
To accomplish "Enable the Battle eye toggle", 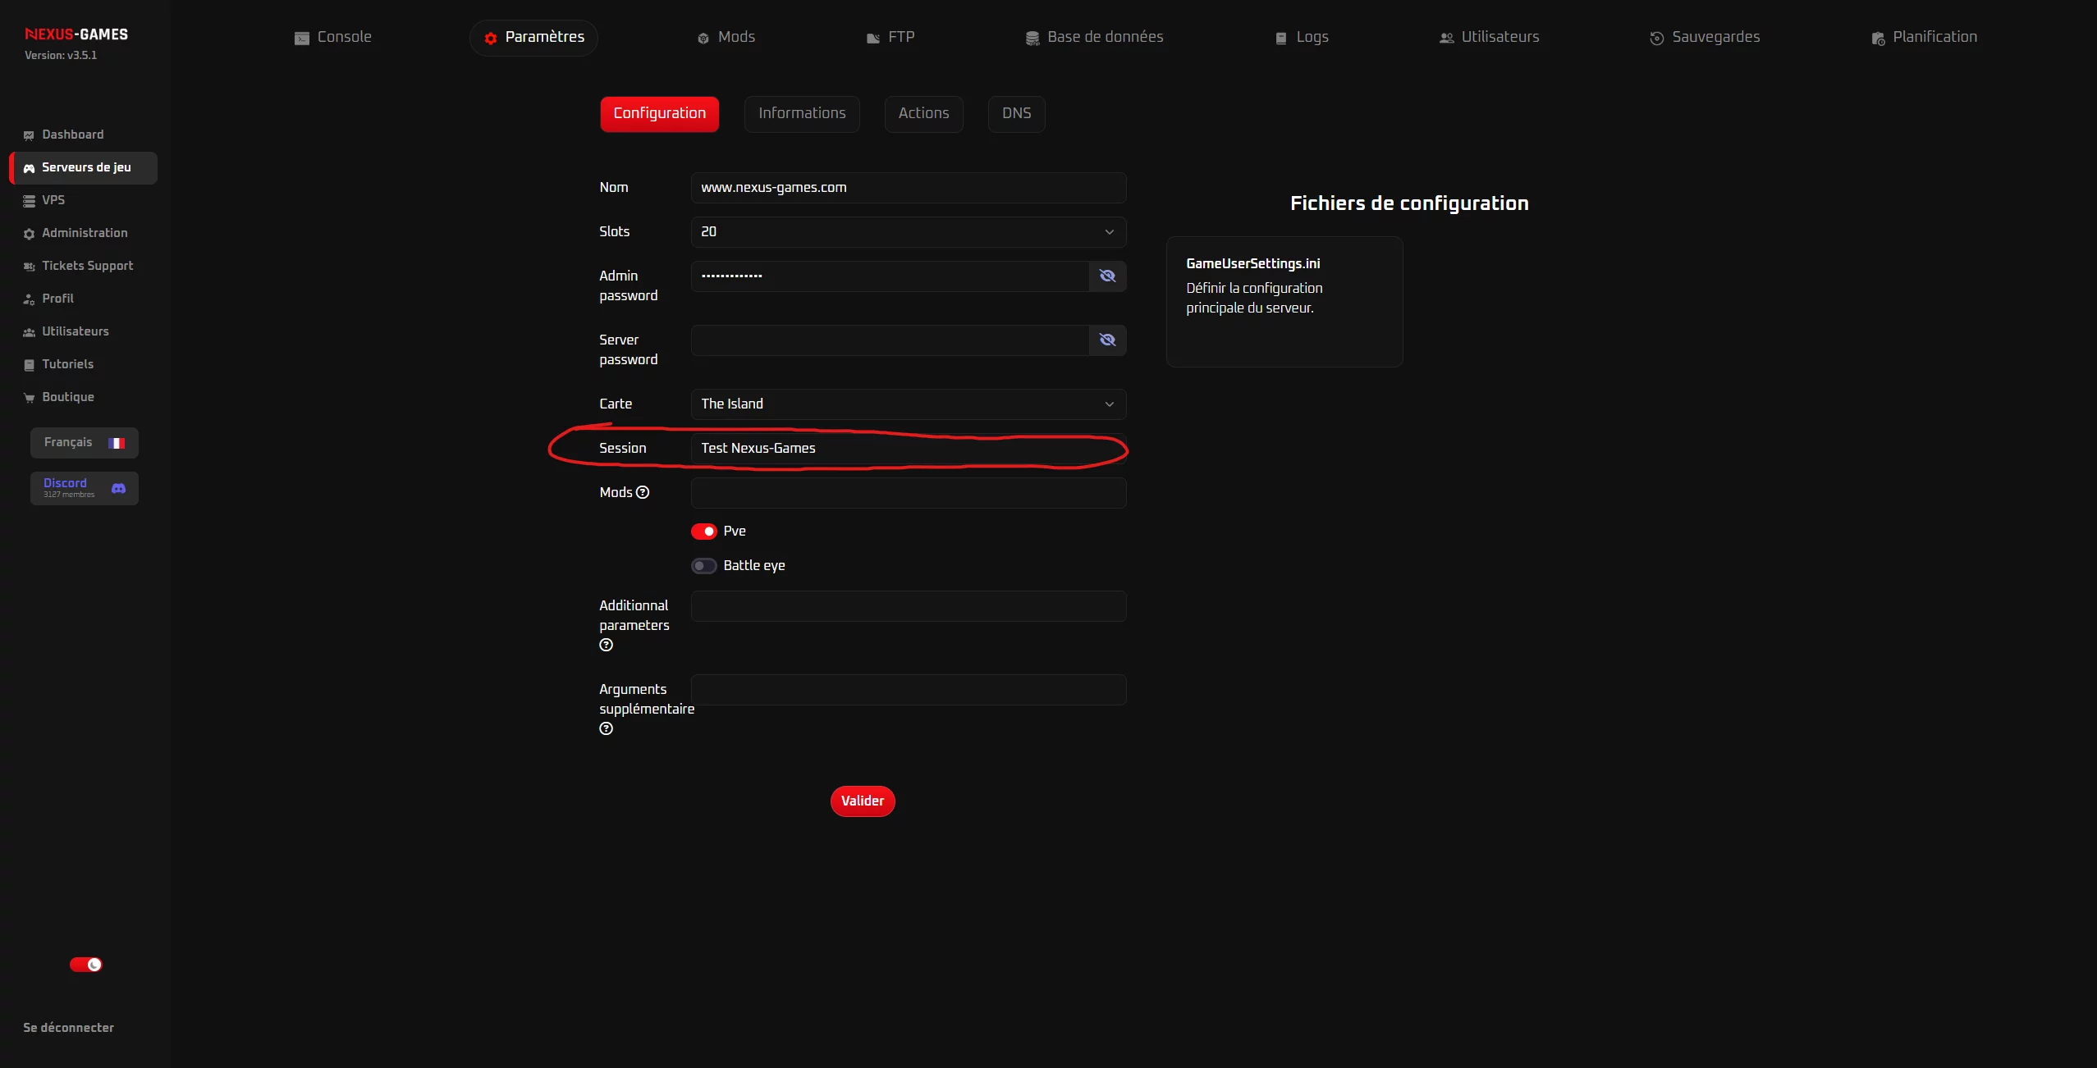I will pyautogui.click(x=703, y=566).
